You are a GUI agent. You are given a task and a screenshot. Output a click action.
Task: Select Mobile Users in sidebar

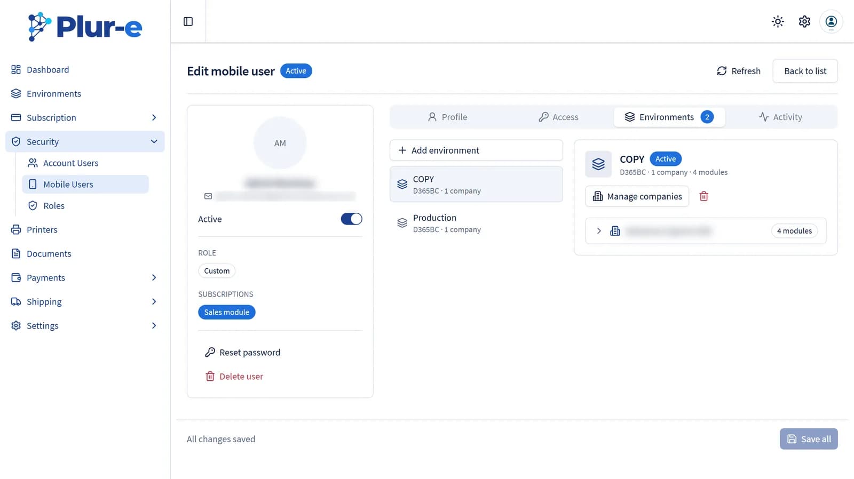(x=85, y=184)
